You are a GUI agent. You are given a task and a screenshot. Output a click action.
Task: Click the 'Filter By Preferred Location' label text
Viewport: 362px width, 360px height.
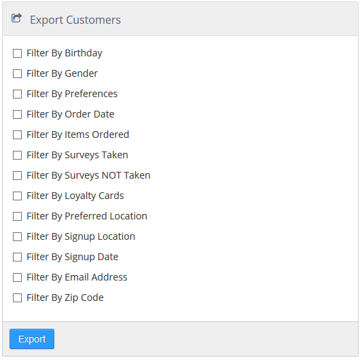pyautogui.click(x=87, y=216)
